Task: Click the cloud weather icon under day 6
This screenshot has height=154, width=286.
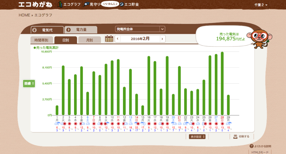Action: point(88,124)
